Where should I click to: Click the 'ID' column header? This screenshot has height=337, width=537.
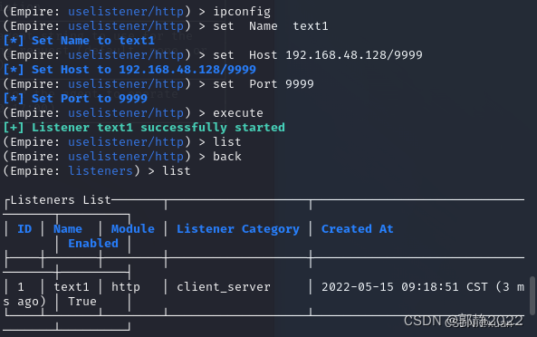(24, 229)
